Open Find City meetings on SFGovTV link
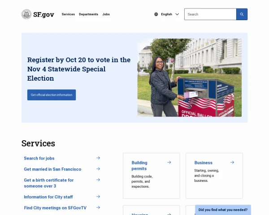The image size is (269, 215). point(55,208)
